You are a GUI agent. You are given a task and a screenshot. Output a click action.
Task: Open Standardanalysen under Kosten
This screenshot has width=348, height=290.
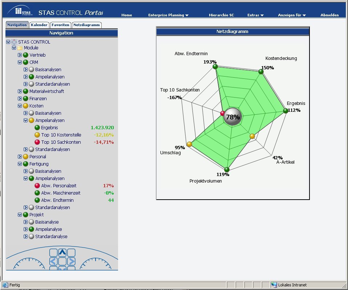tap(53, 150)
